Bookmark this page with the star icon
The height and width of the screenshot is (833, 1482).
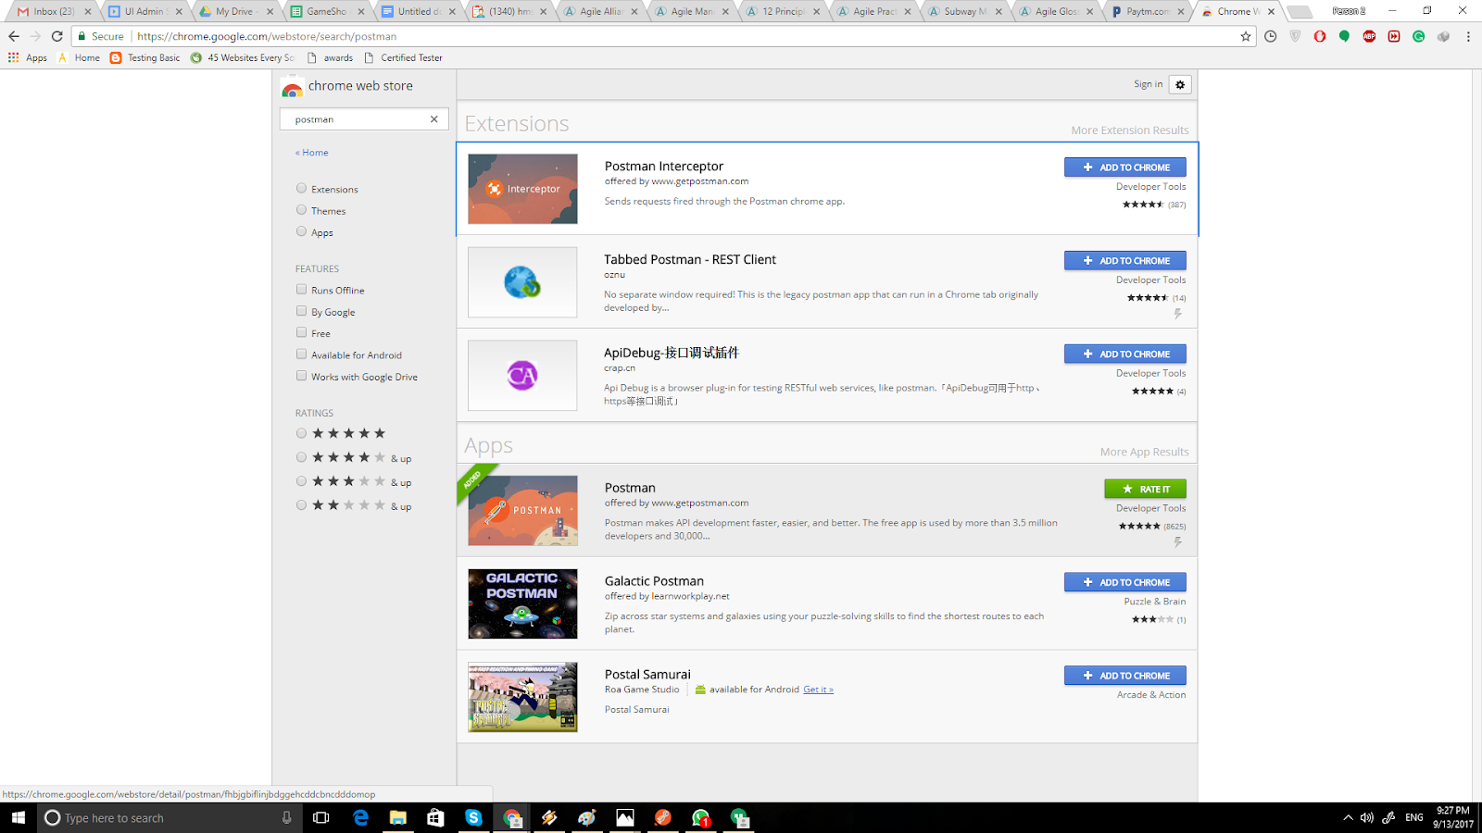click(x=1246, y=36)
